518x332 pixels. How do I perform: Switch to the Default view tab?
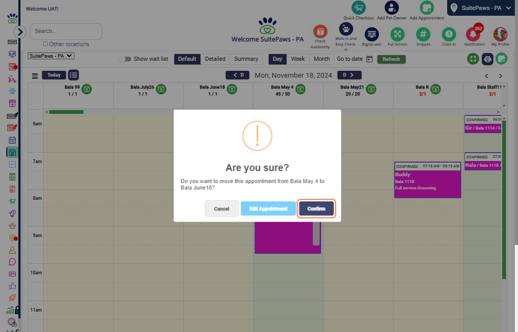(187, 59)
